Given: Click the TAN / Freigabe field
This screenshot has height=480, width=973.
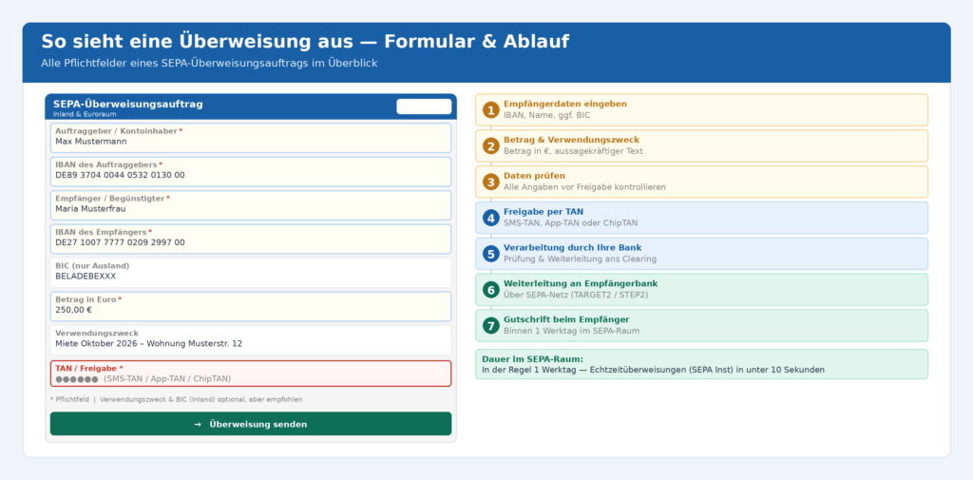Looking at the screenshot, I should point(251,374).
